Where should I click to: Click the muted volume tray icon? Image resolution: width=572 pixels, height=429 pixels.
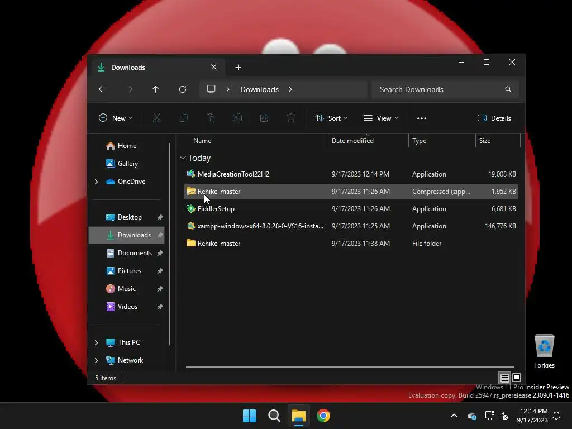pyautogui.click(x=504, y=416)
